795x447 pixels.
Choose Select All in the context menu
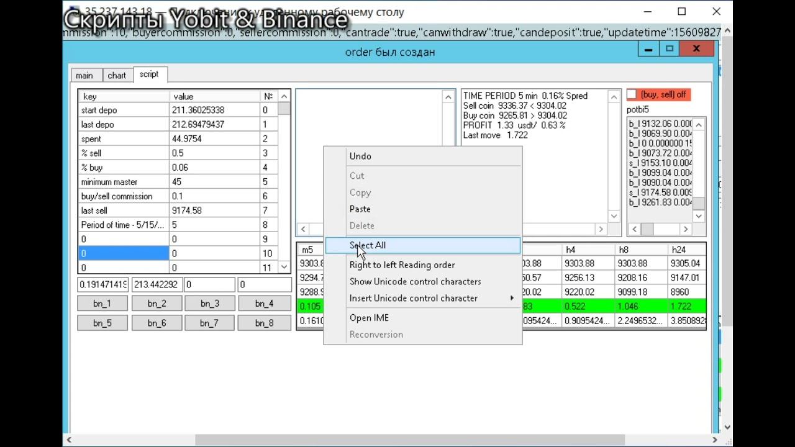[x=423, y=245]
